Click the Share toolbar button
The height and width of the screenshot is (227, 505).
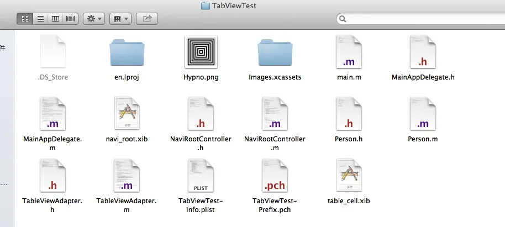point(147,19)
